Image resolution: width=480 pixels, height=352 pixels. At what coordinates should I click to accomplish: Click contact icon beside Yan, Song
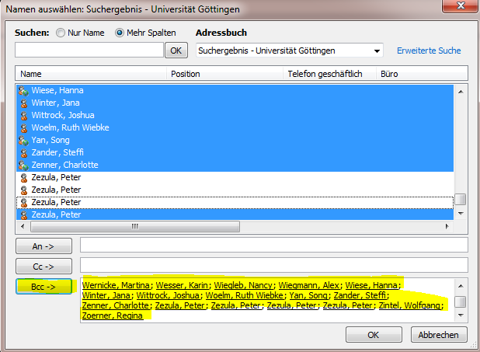point(23,141)
